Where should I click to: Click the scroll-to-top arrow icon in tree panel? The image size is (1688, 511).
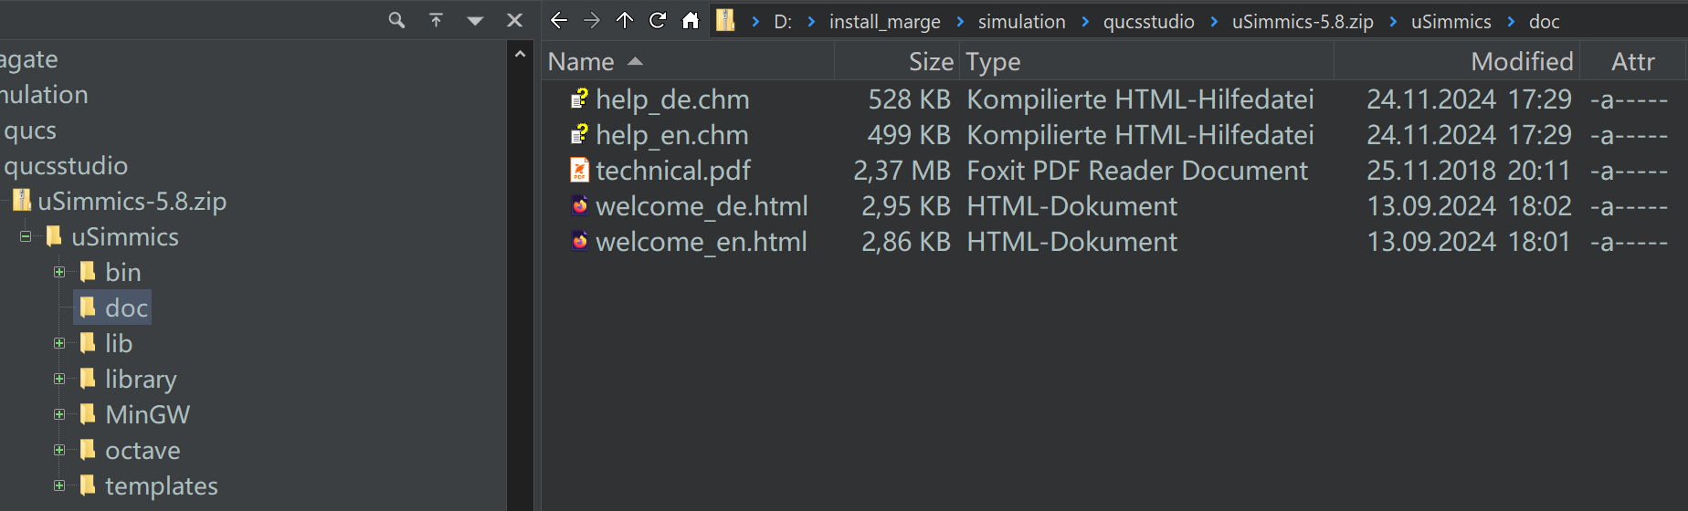437,20
